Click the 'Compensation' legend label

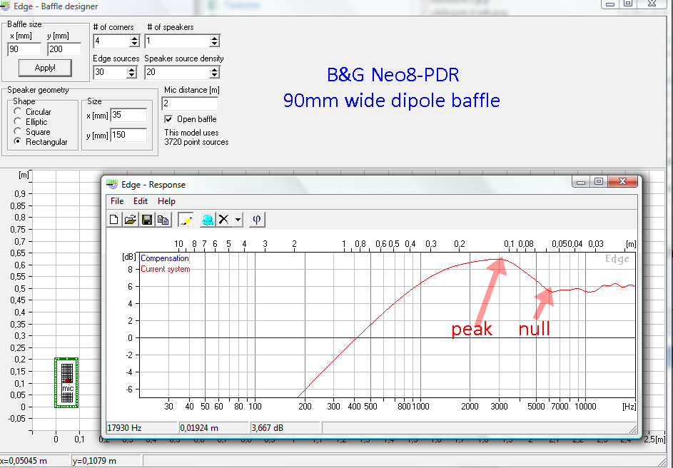pos(164,258)
